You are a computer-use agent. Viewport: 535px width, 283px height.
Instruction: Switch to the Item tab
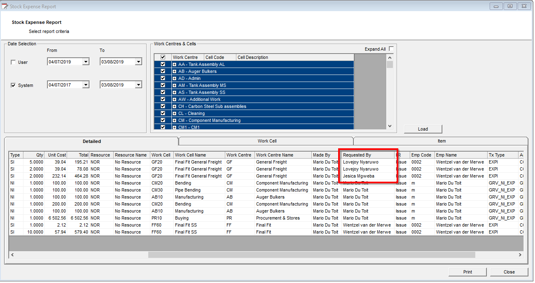(x=441, y=141)
